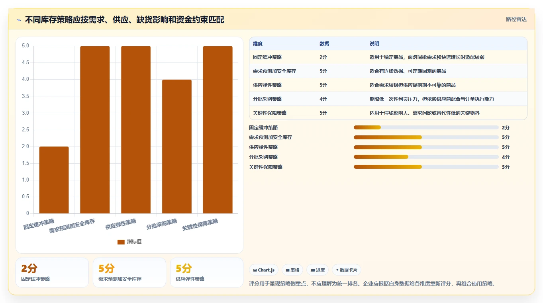543x303 pixels.
Task: Click the 供应弹性策略 label on the chart x-axis
Action: coord(121,224)
